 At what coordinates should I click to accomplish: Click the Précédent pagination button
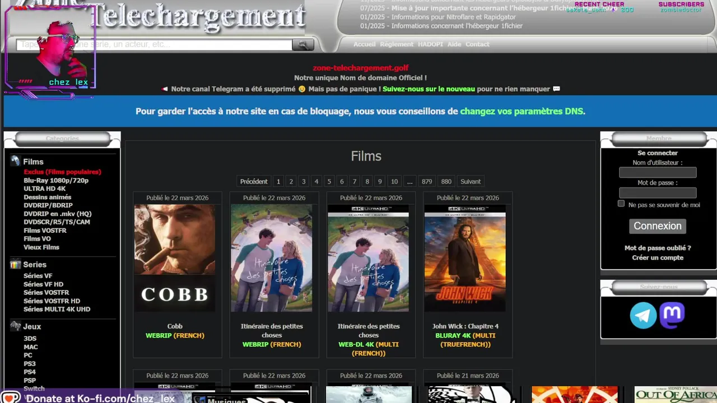(254, 181)
